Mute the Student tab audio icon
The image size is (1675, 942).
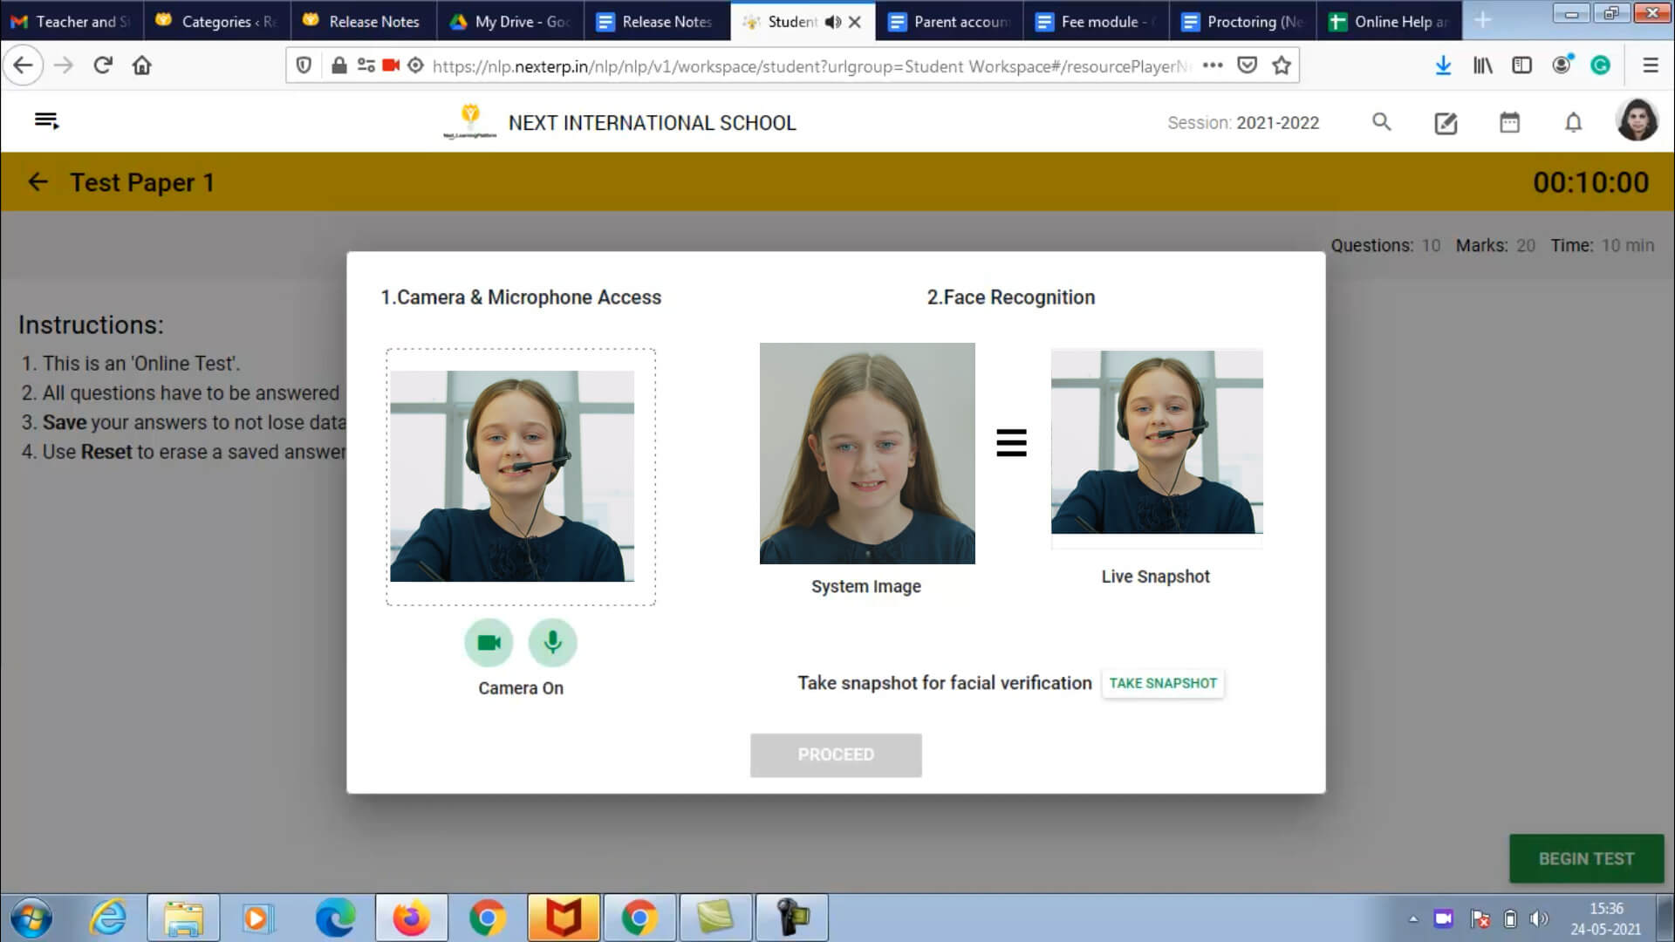[832, 22]
